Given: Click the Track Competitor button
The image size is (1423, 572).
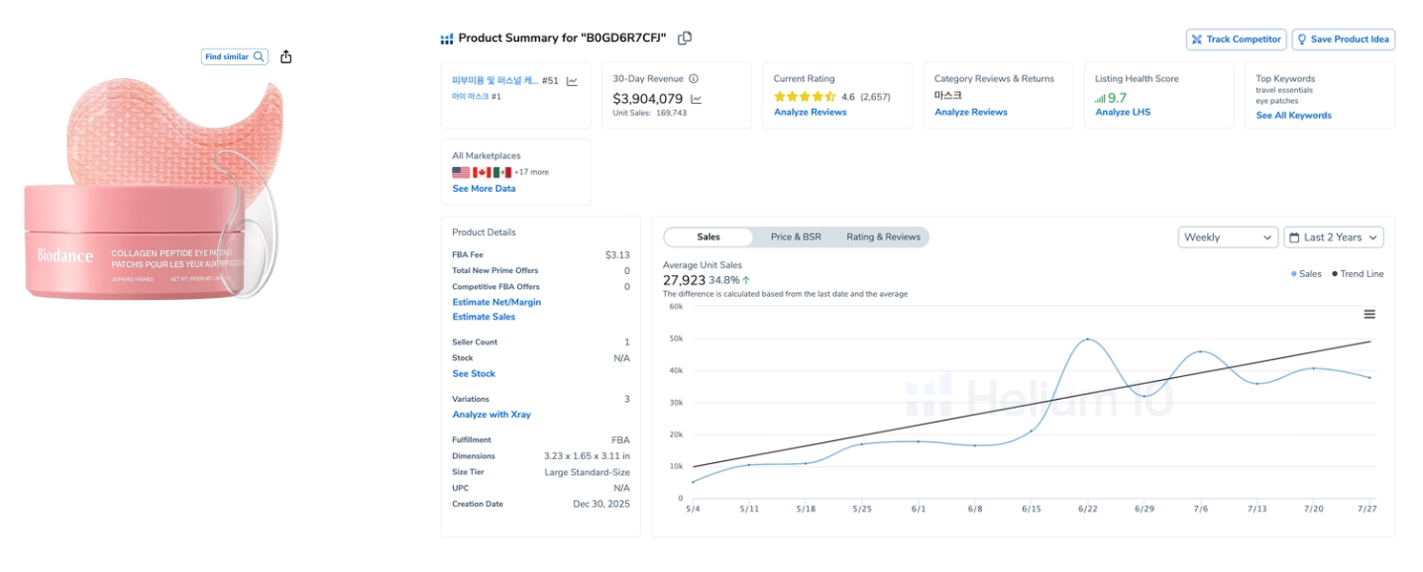Looking at the screenshot, I should click(x=1236, y=40).
